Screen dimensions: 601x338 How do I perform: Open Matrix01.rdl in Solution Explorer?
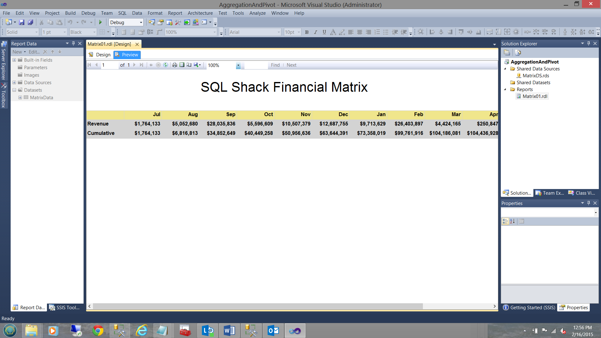pyautogui.click(x=535, y=96)
